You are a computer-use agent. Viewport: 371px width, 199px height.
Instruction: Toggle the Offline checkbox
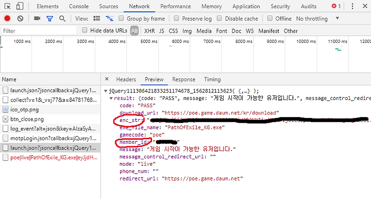tap(269, 18)
